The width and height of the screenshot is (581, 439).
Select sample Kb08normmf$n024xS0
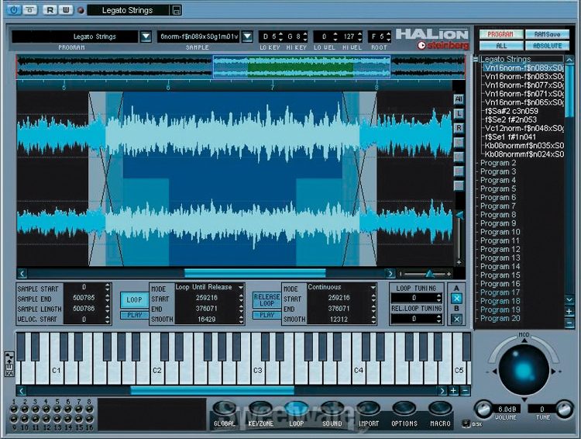(524, 154)
